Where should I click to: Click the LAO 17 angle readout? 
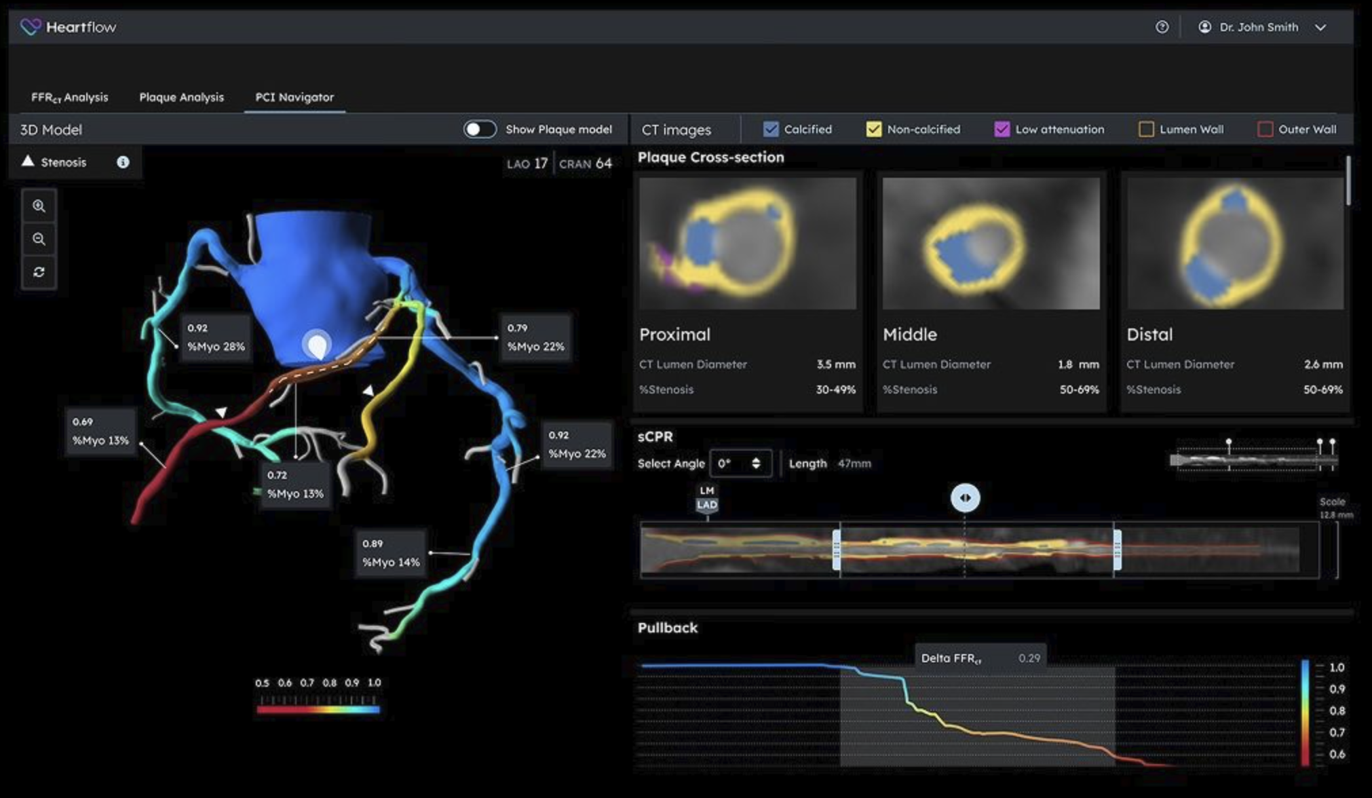click(527, 164)
